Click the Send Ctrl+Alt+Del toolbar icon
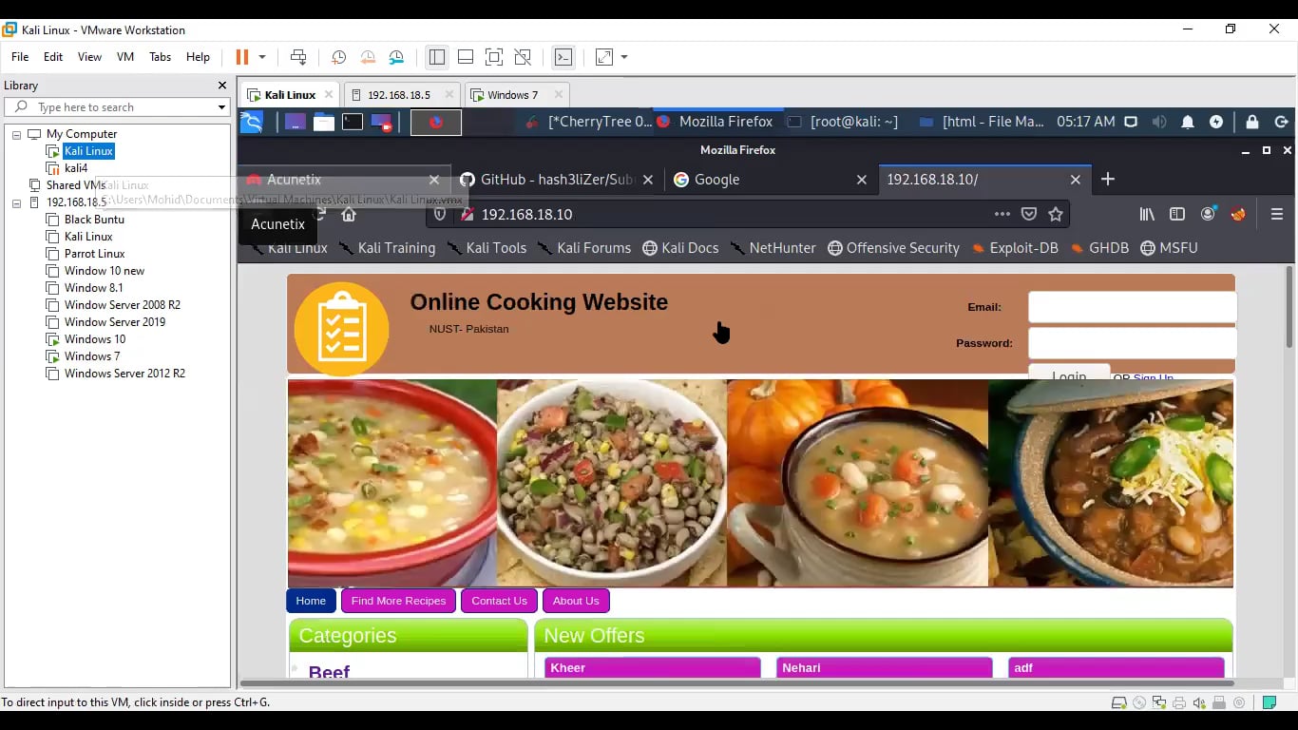1298x730 pixels. click(298, 57)
